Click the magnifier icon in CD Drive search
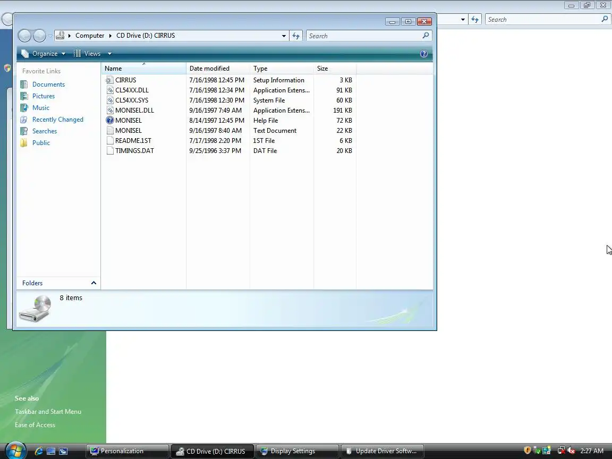This screenshot has height=459, width=612. [426, 36]
